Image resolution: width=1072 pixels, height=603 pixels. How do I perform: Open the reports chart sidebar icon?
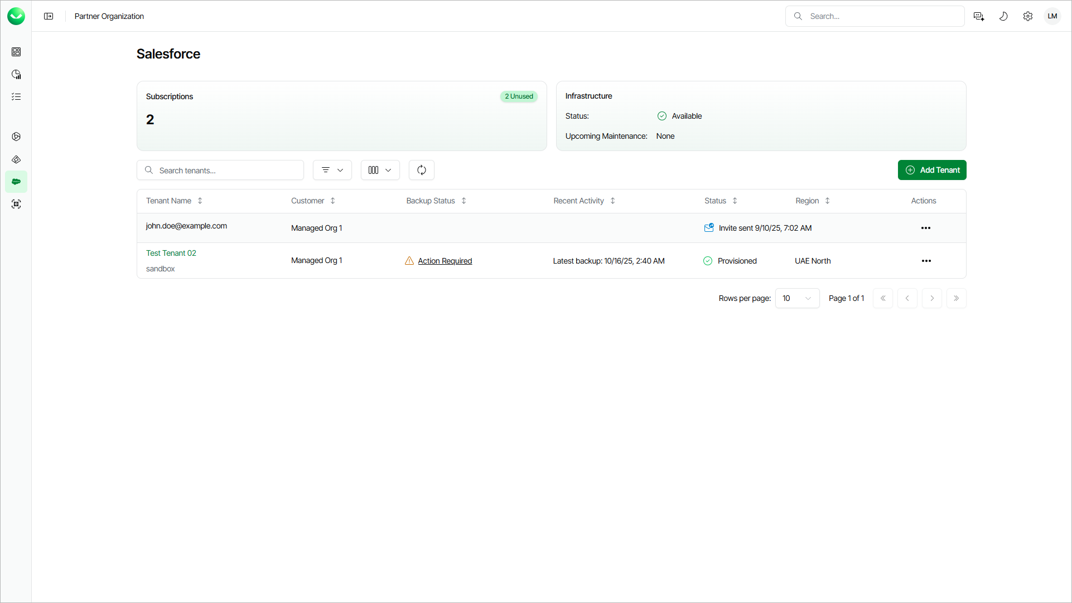coord(16,74)
